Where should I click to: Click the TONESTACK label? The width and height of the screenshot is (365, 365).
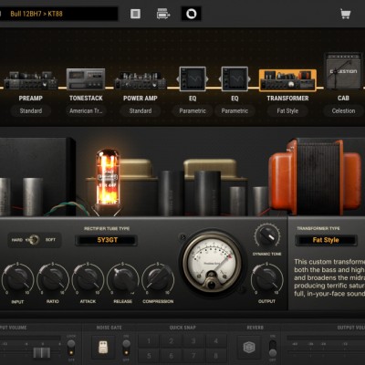[86, 99]
